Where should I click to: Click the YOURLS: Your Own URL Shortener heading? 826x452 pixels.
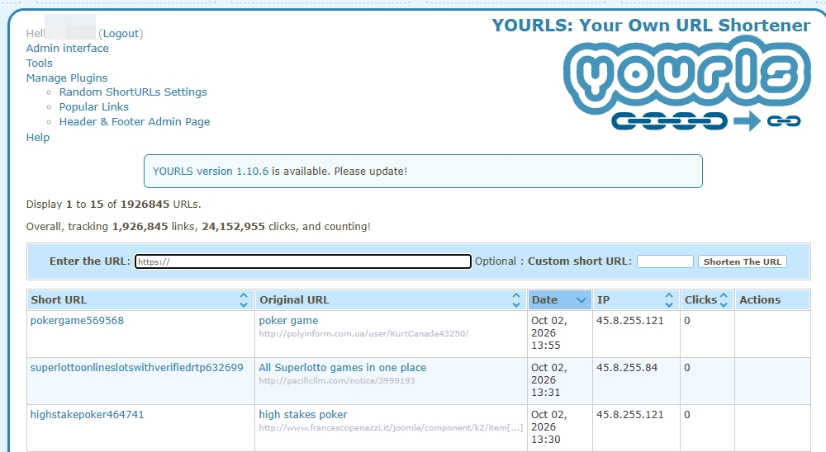point(651,26)
